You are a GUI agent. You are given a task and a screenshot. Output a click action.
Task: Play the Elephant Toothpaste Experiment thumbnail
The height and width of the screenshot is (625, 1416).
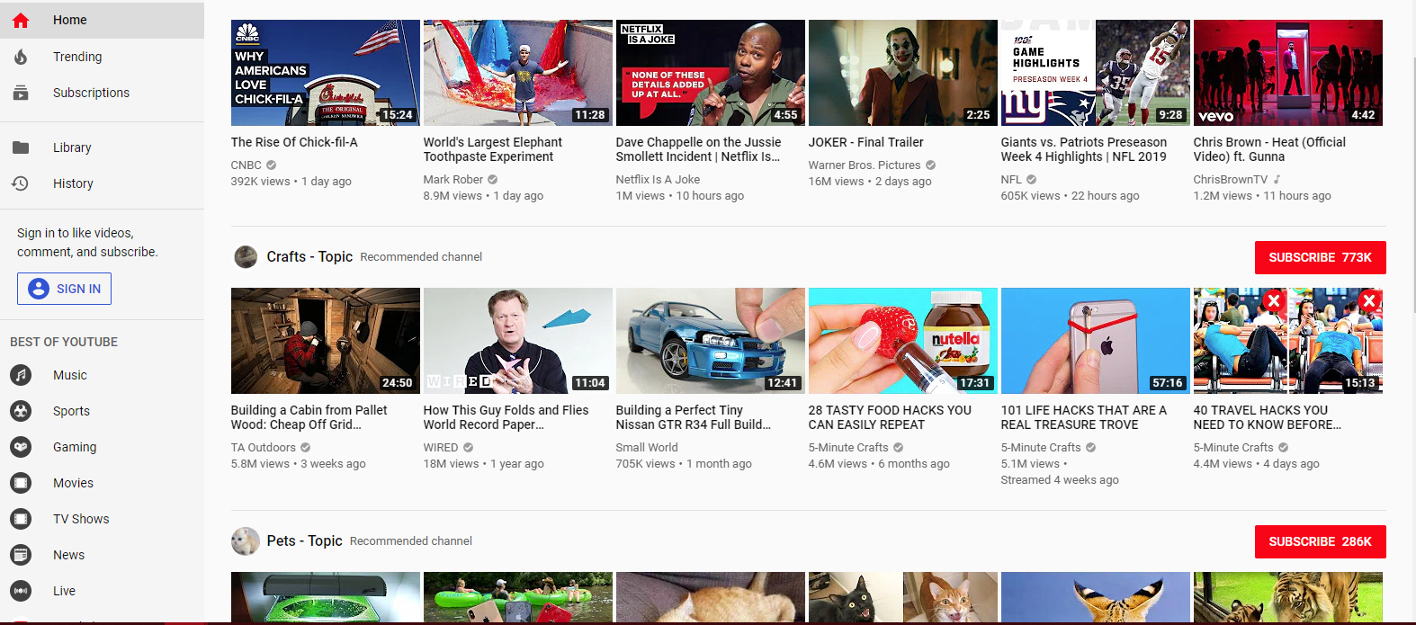tap(518, 73)
